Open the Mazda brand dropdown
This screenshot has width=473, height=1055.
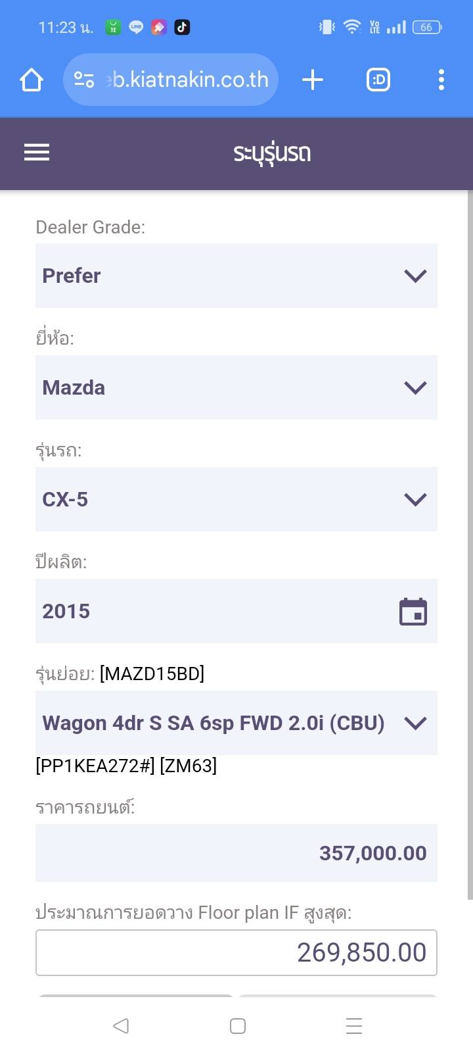coord(236,387)
